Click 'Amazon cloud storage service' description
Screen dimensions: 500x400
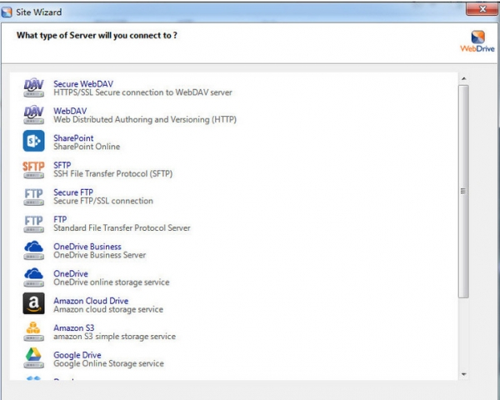(x=108, y=309)
